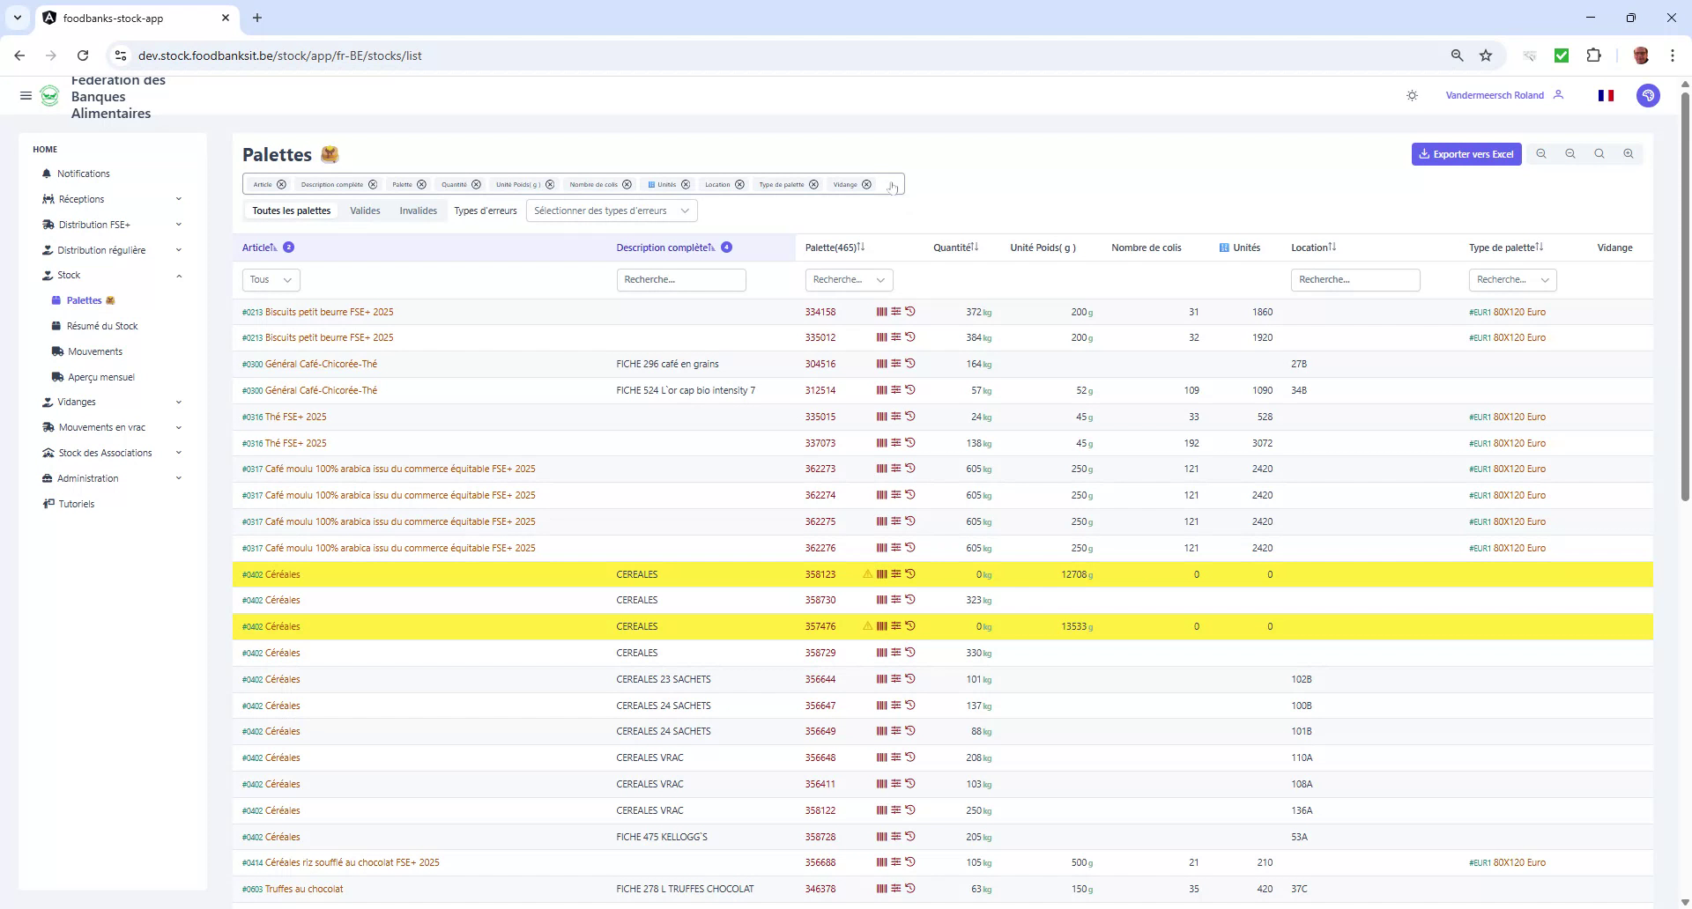This screenshot has width=1692, height=909.
Task: Click the Exporter vers Excel button
Action: pyautogui.click(x=1466, y=153)
